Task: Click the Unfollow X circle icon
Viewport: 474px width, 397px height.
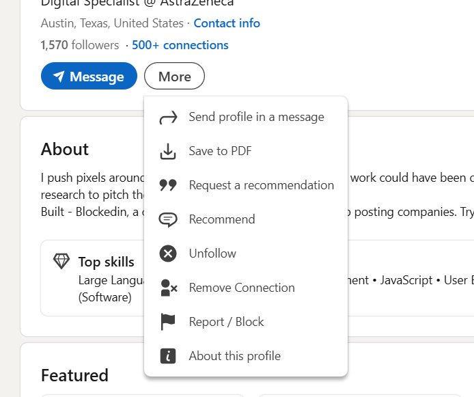Action: pos(168,254)
